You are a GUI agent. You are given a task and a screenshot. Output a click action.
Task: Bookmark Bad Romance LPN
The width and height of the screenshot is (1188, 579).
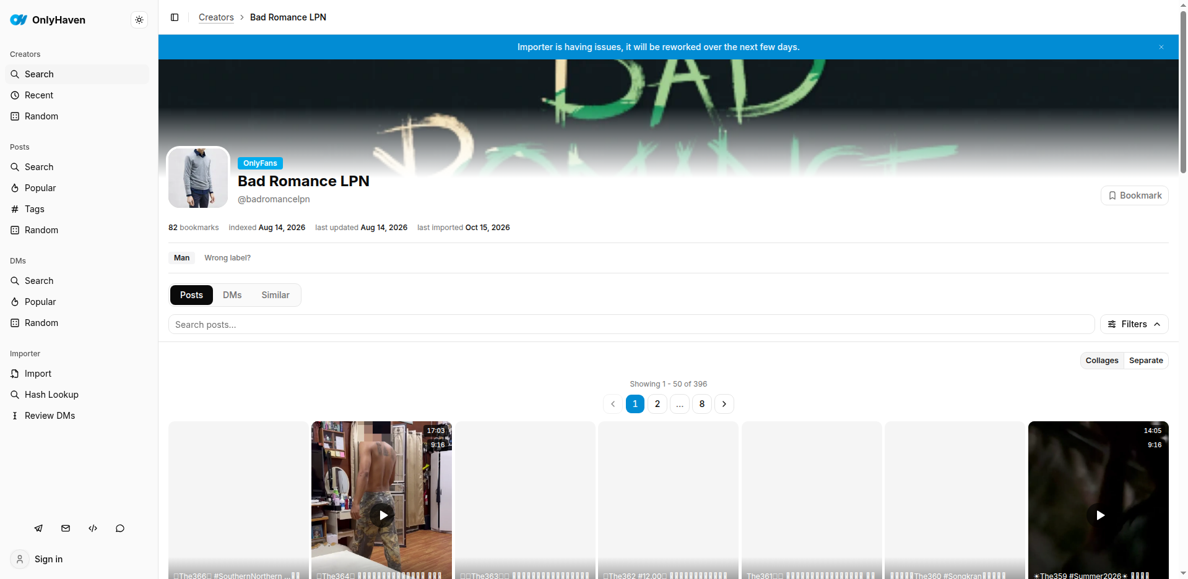tap(1134, 195)
